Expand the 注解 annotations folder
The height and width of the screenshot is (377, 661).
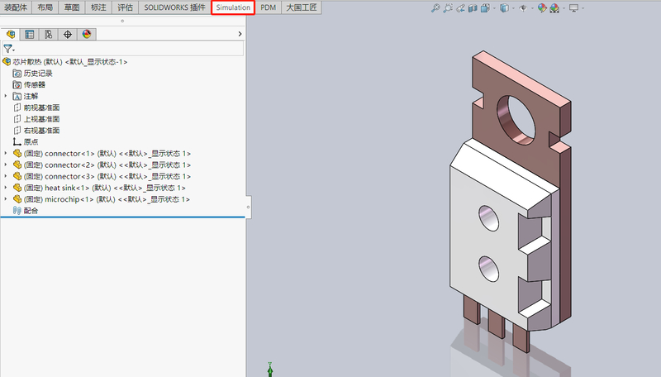[x=7, y=96]
